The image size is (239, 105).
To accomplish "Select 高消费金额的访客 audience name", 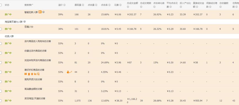I will coord(33,89).
